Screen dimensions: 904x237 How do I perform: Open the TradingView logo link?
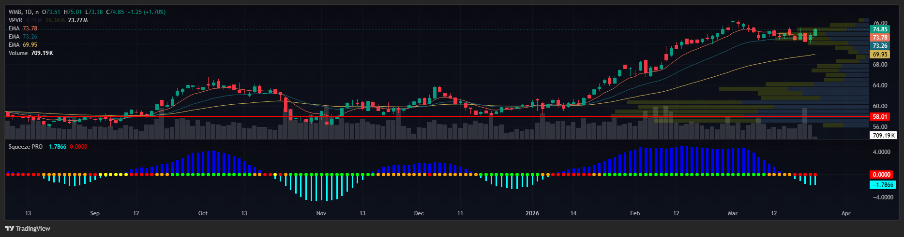click(28, 228)
